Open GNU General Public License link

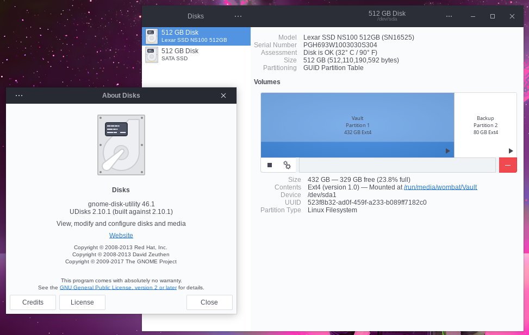(x=118, y=287)
